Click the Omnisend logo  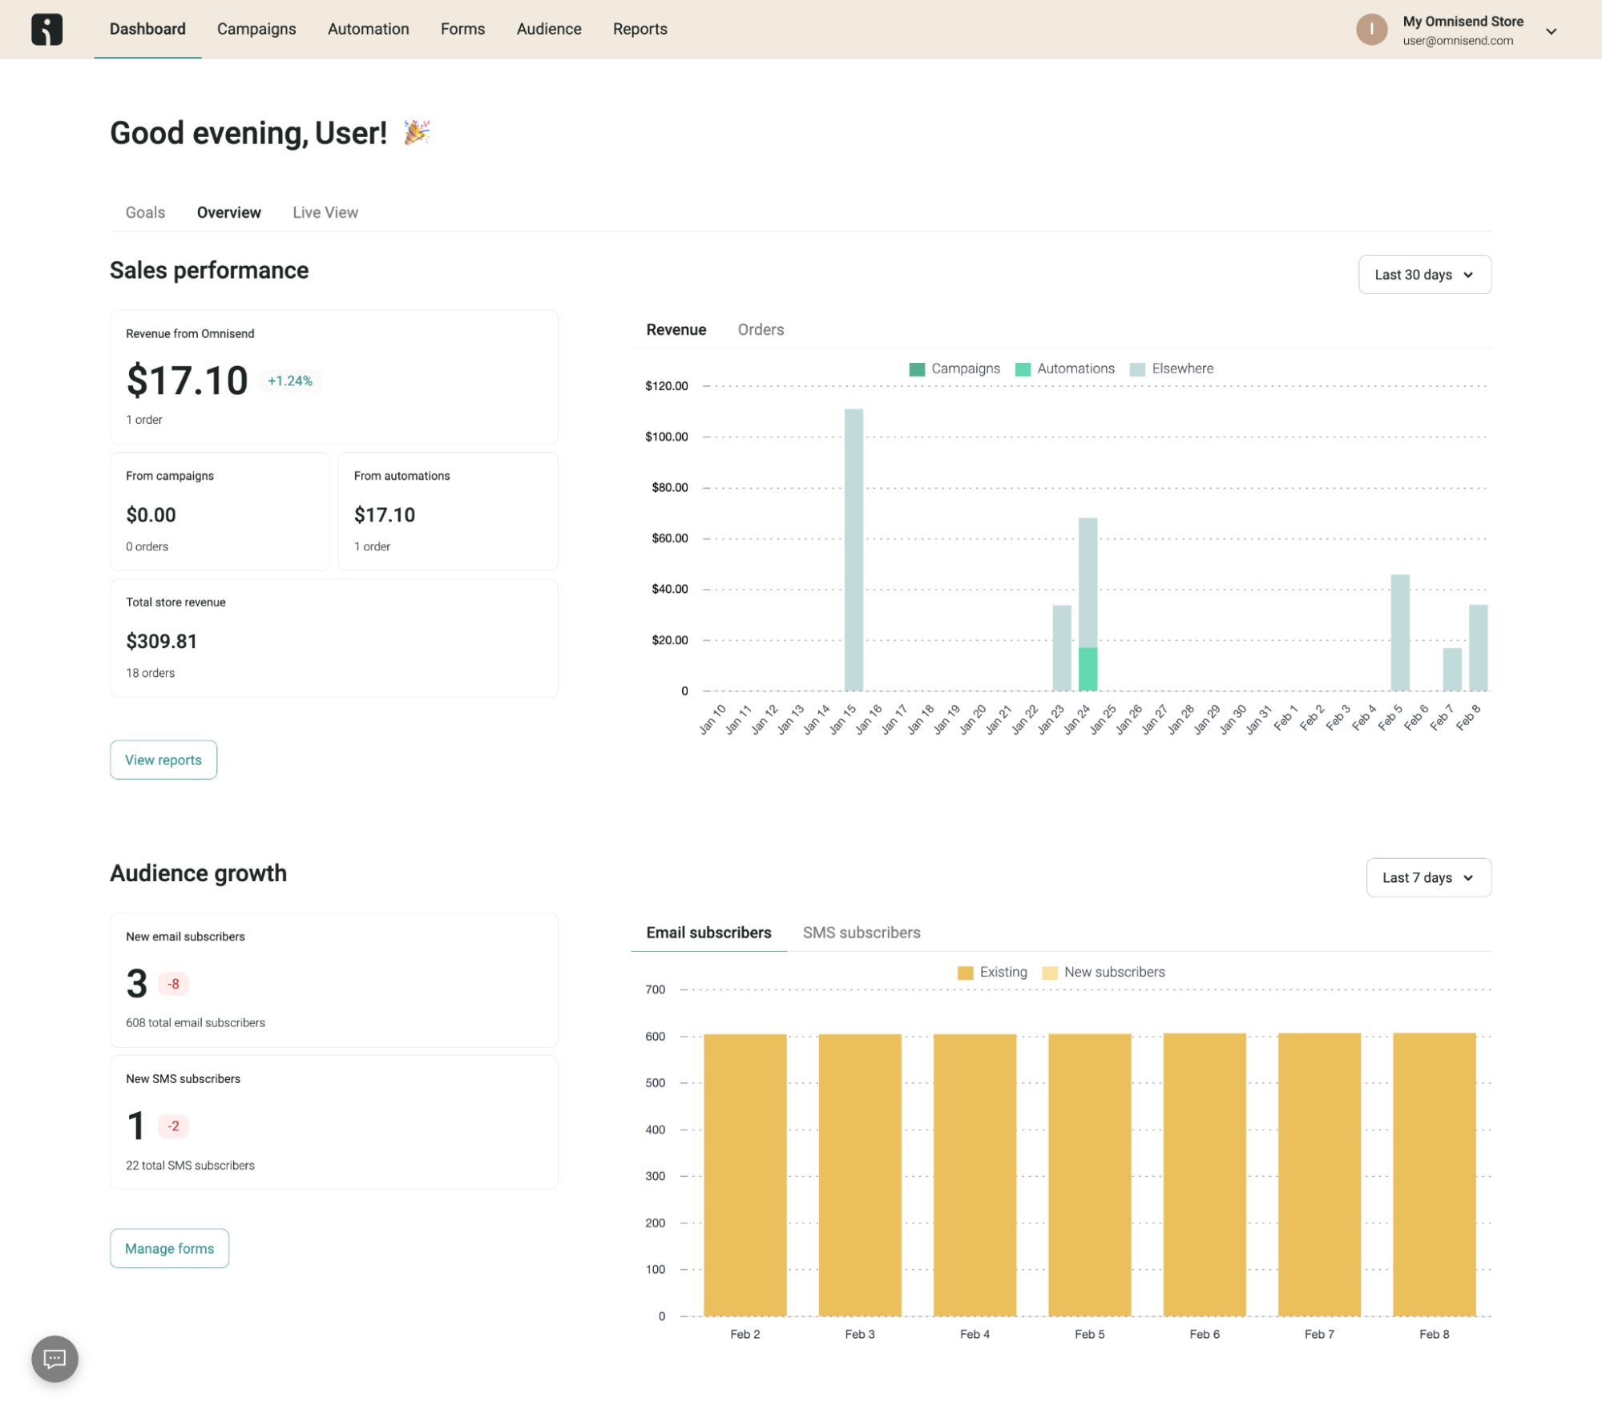click(x=48, y=29)
